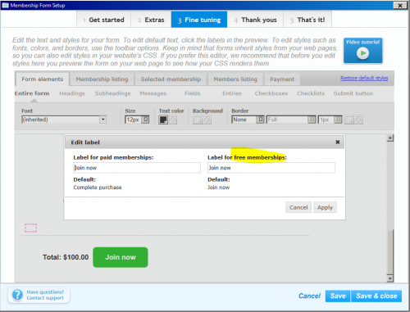Select Entire form style section
The width and height of the screenshot is (410, 312).
32,93
